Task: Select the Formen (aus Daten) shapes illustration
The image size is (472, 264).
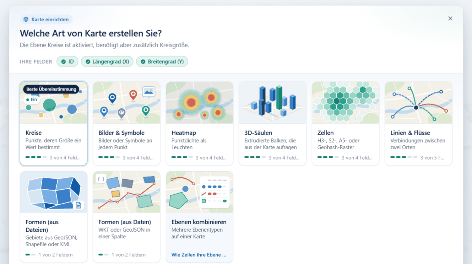Action: [x=126, y=192]
